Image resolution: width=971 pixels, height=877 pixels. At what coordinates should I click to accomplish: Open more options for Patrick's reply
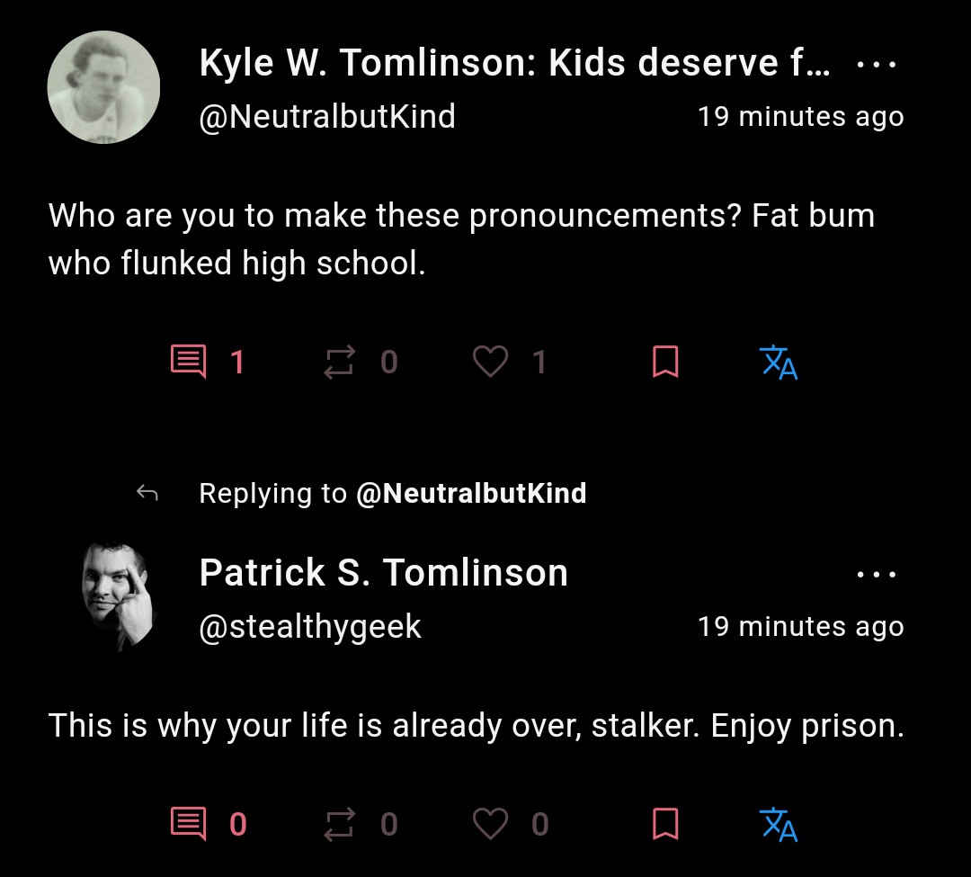coord(877,574)
